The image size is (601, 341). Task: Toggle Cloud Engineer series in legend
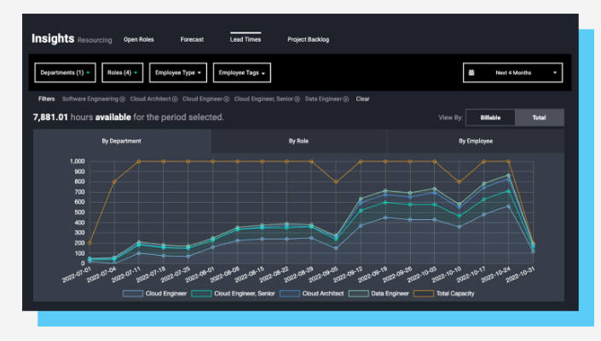coord(159,294)
